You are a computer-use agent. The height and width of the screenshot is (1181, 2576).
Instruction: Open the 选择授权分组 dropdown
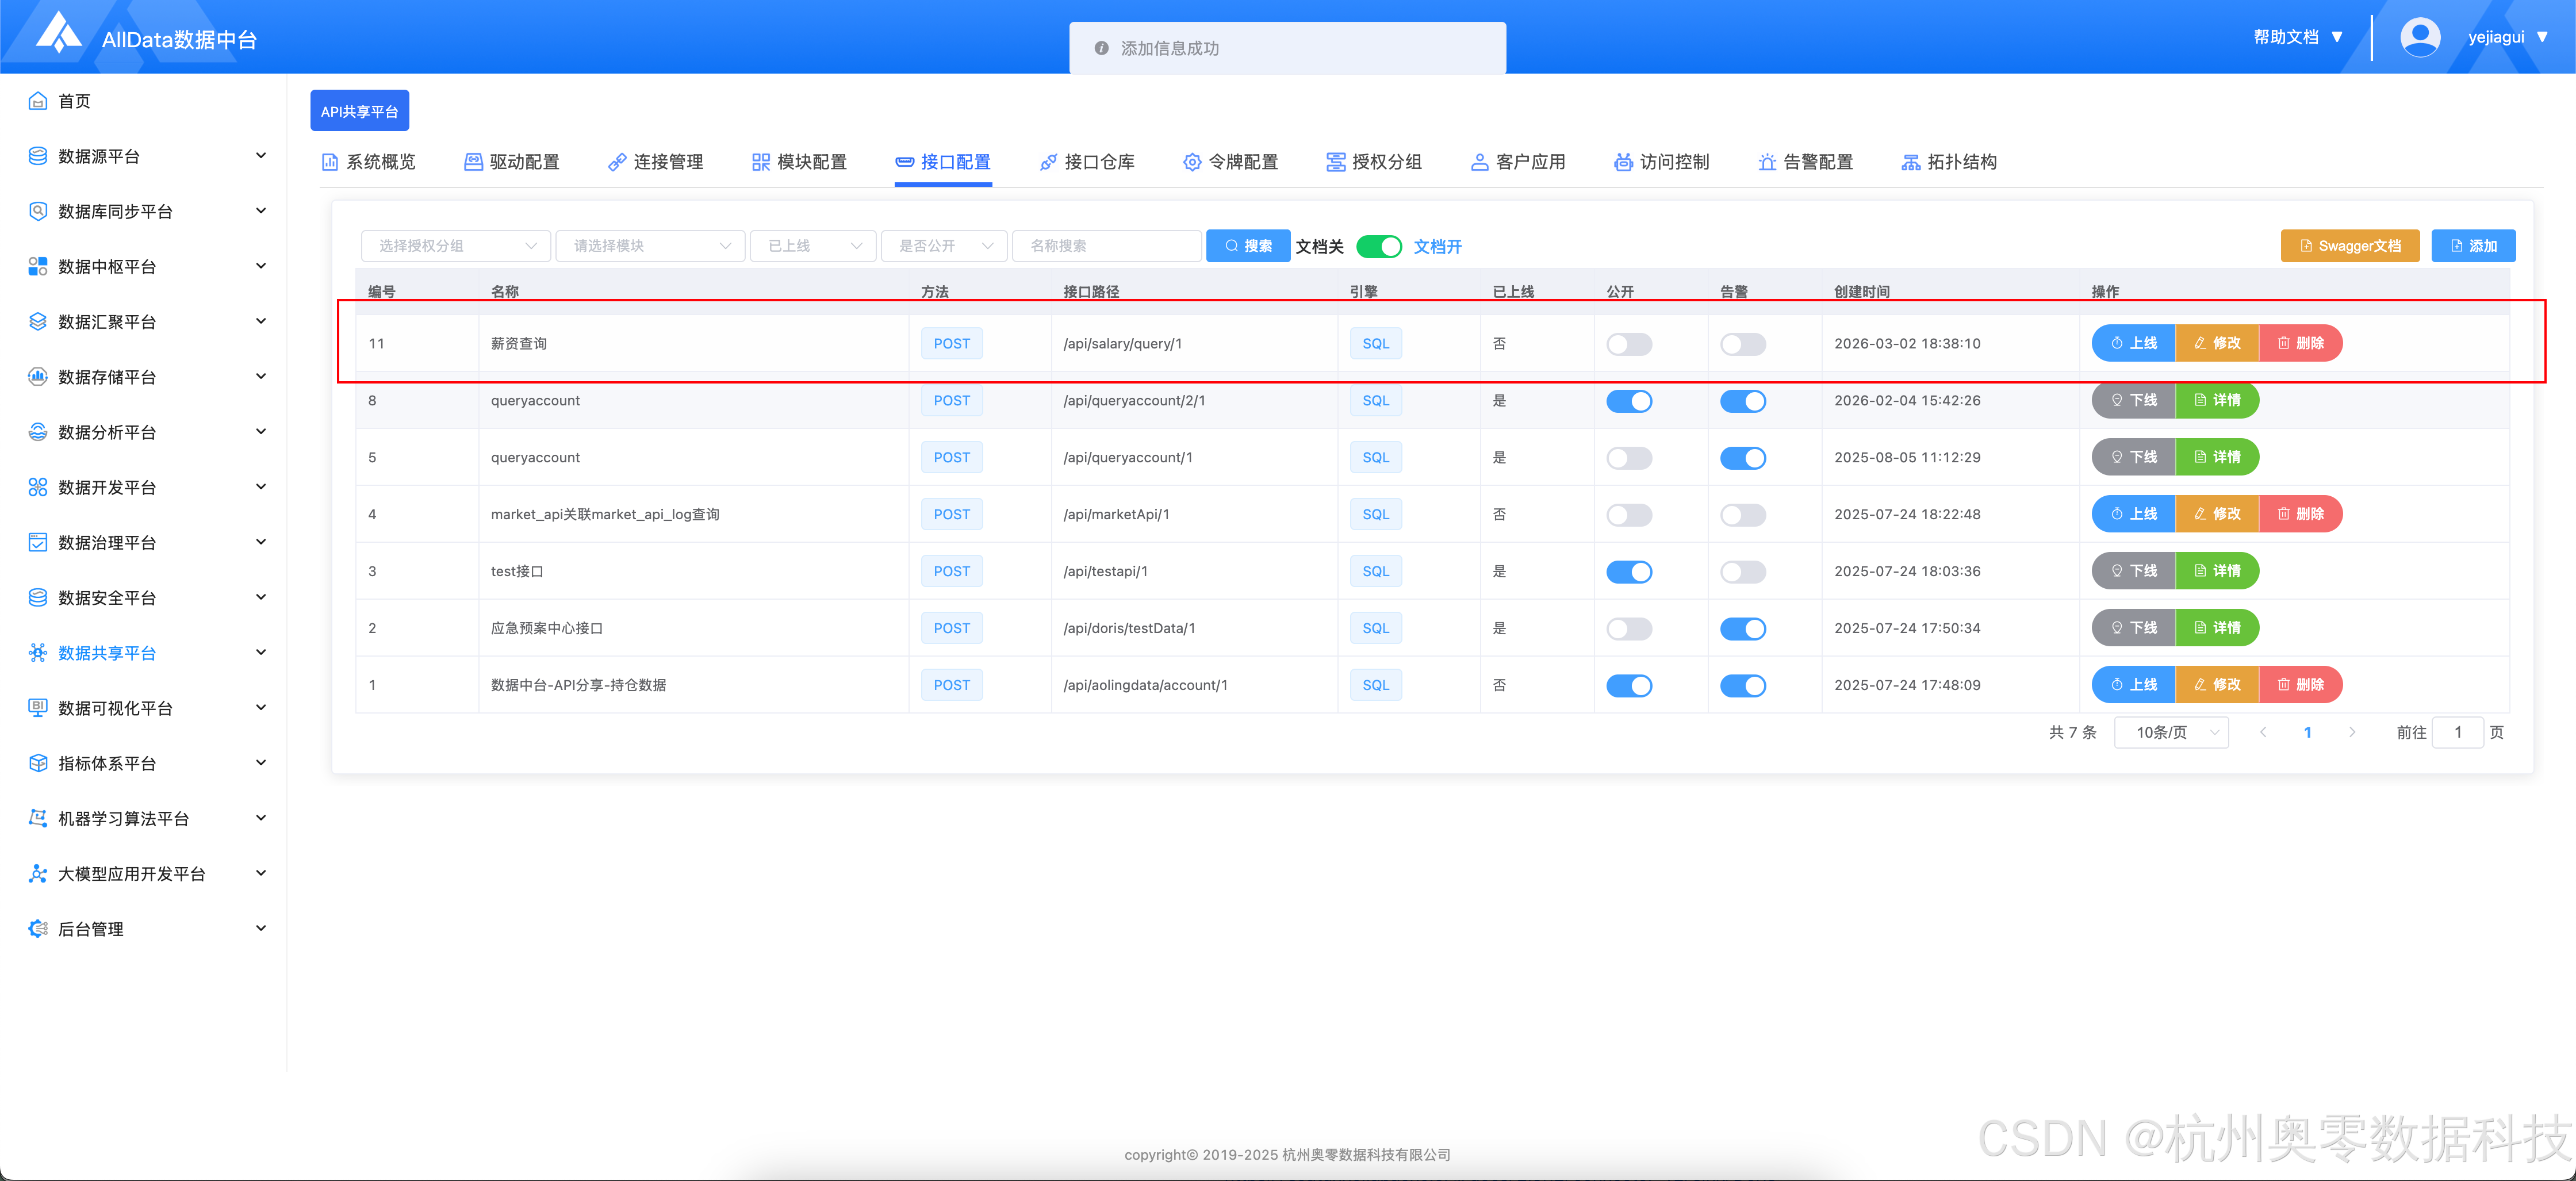pyautogui.click(x=456, y=246)
